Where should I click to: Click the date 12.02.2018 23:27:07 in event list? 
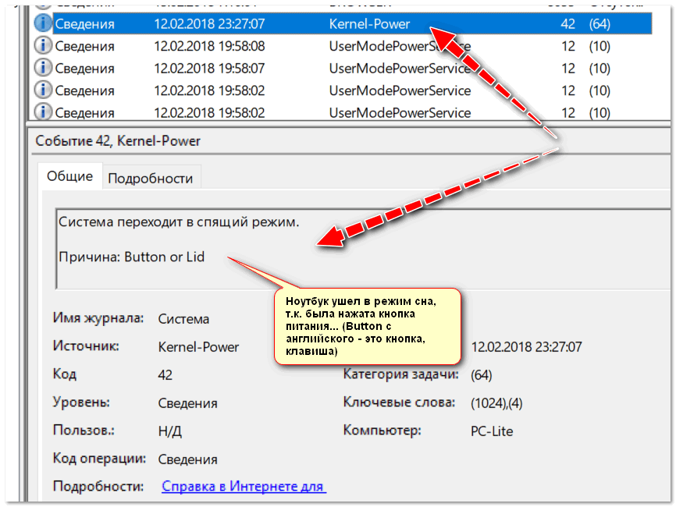click(209, 23)
